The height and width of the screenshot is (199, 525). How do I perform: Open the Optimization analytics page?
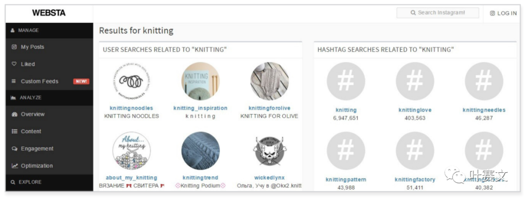tap(36, 166)
